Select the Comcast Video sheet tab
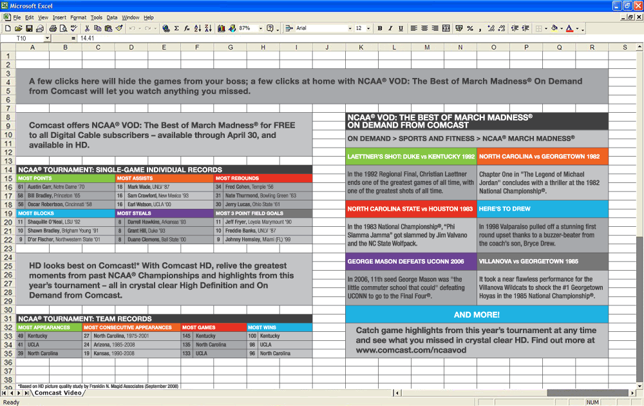The image size is (644, 406). [58, 393]
